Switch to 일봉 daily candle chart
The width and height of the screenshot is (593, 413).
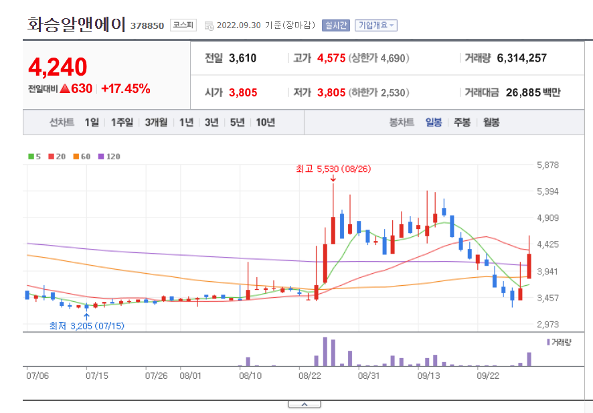[434, 122]
